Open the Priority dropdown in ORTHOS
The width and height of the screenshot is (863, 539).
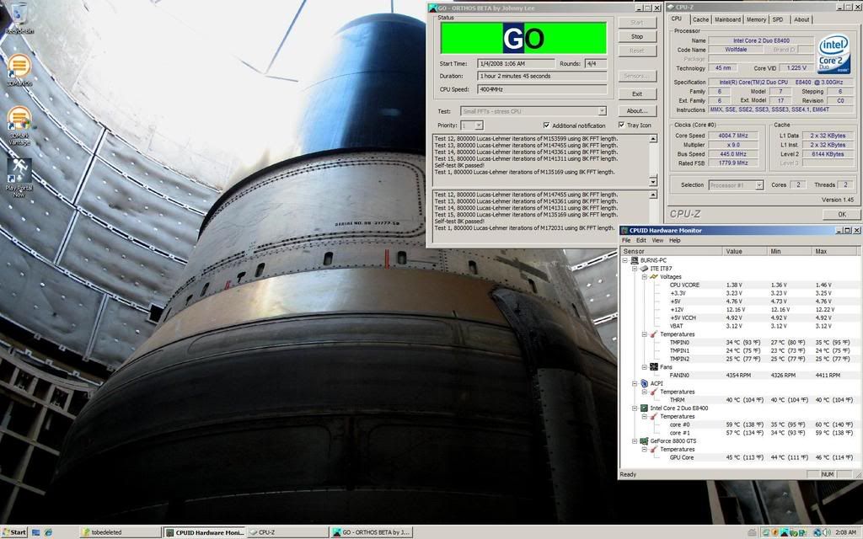479,125
